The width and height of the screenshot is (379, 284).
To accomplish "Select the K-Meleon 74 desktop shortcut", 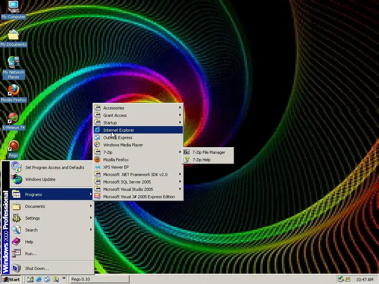I will 14,121.
